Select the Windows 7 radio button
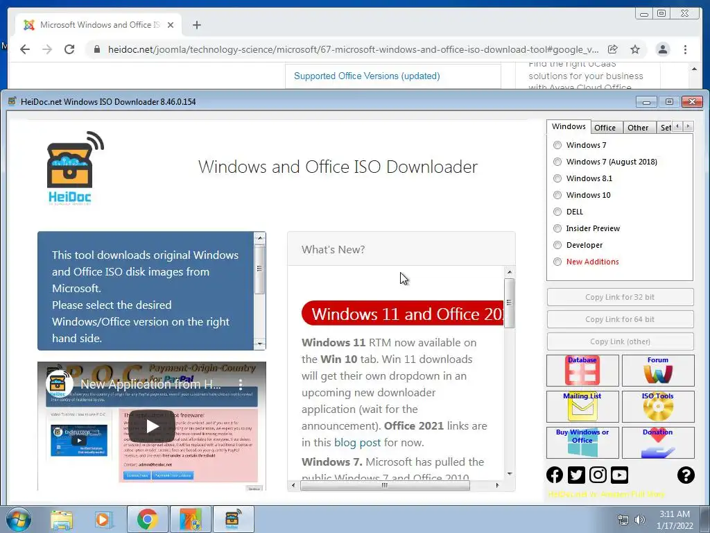This screenshot has width=710, height=533. [557, 145]
